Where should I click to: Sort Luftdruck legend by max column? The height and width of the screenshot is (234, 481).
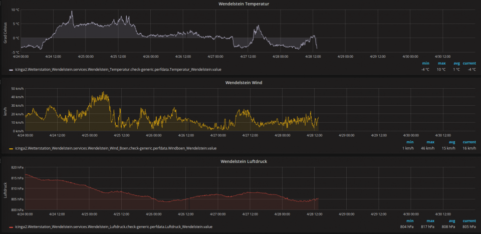[430, 220]
